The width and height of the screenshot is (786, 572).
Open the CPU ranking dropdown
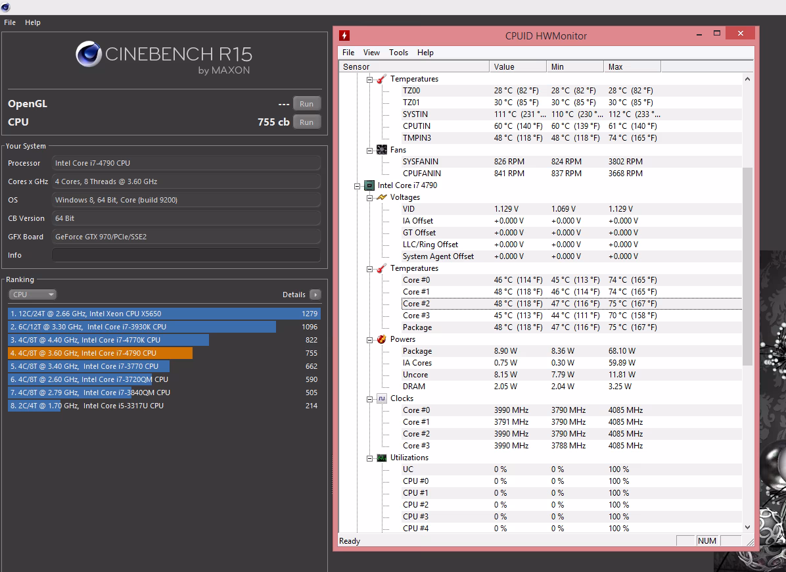click(x=32, y=295)
